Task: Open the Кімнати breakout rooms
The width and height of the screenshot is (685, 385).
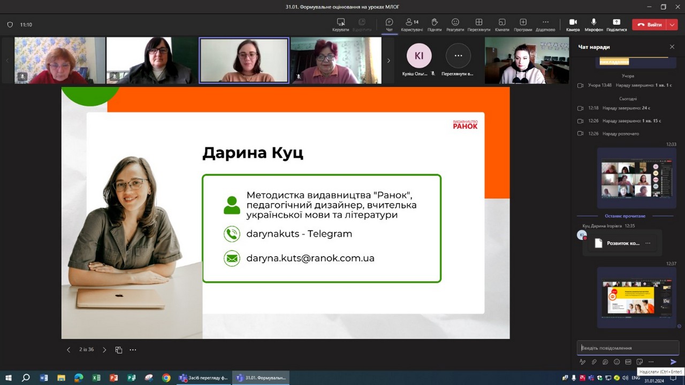Action: (502, 25)
